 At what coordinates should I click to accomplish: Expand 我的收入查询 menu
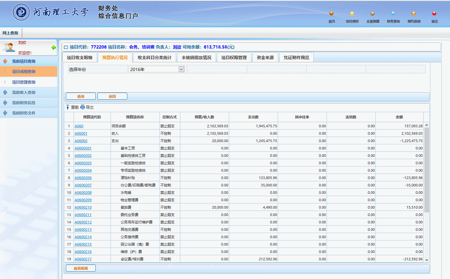point(29,93)
